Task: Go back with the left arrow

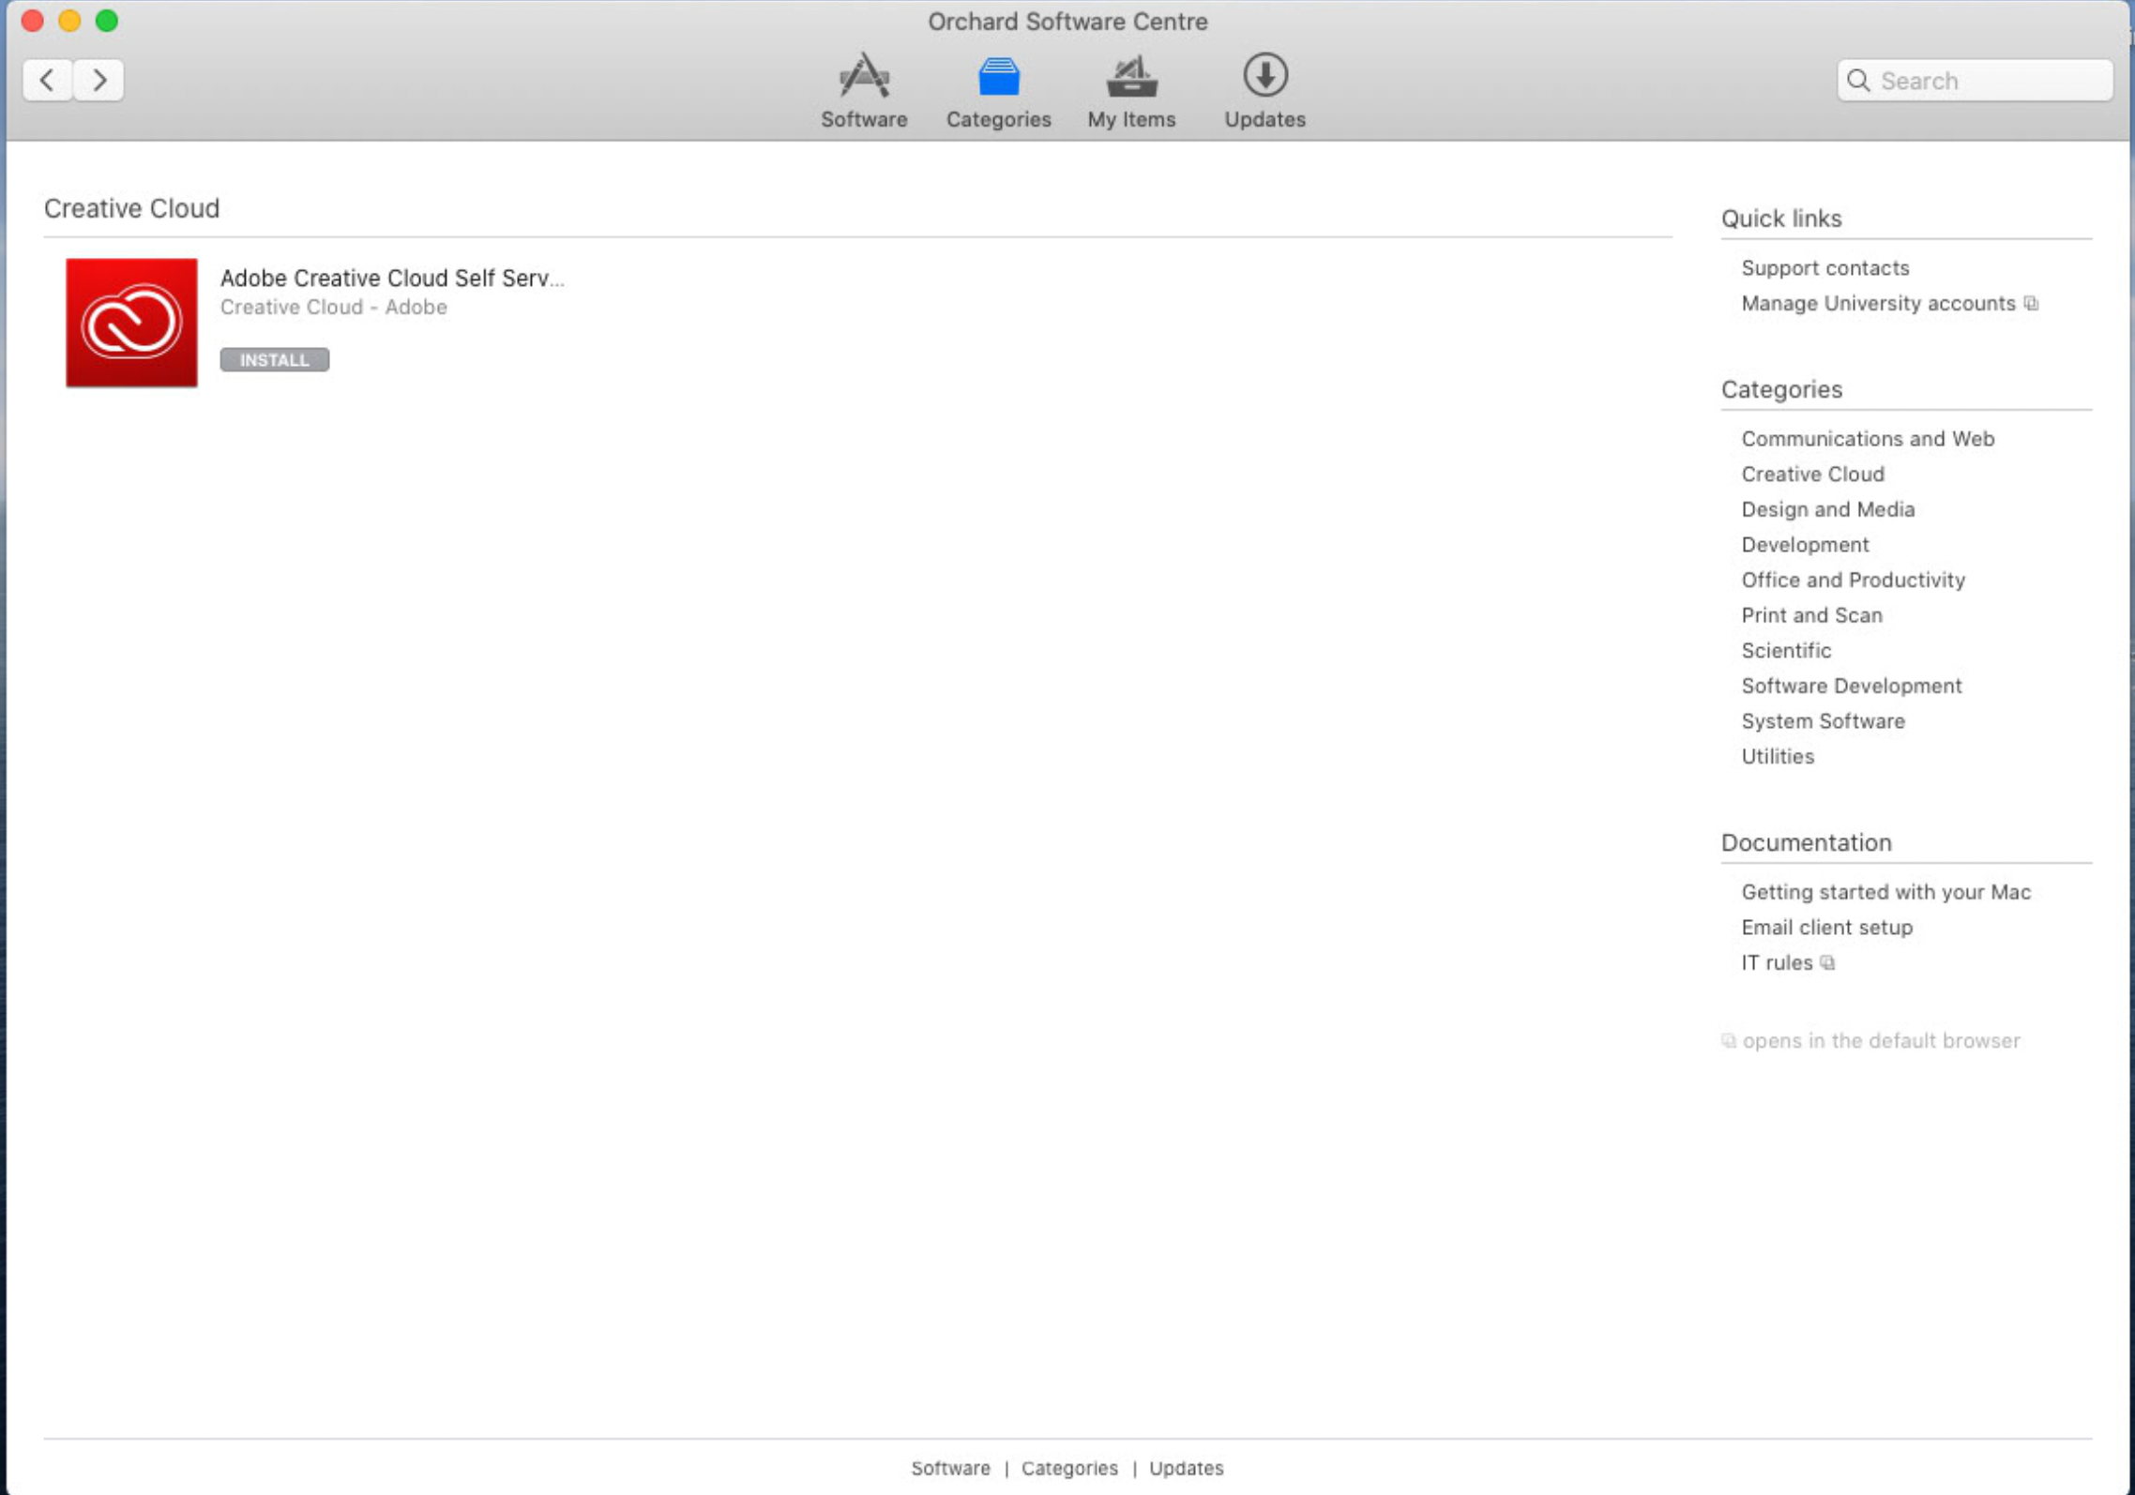Action: (47, 81)
